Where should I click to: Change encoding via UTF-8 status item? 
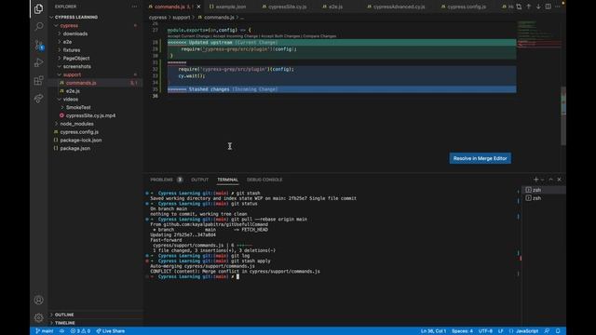tap(485, 331)
